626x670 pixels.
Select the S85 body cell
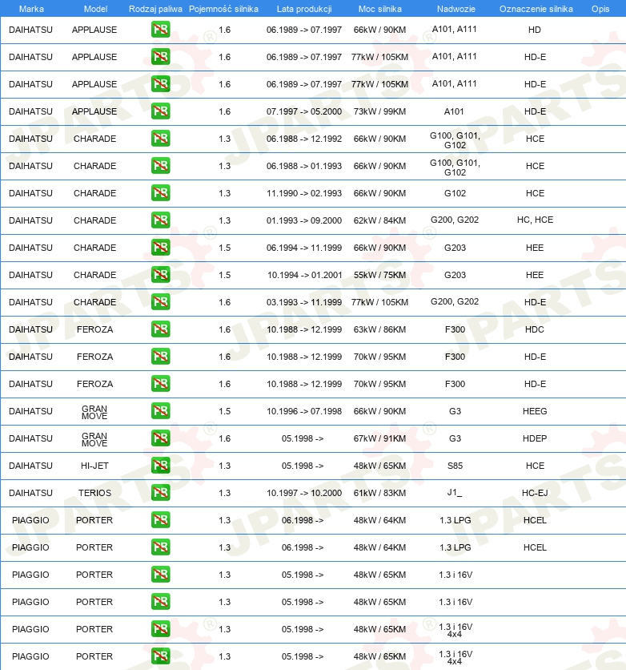[455, 466]
